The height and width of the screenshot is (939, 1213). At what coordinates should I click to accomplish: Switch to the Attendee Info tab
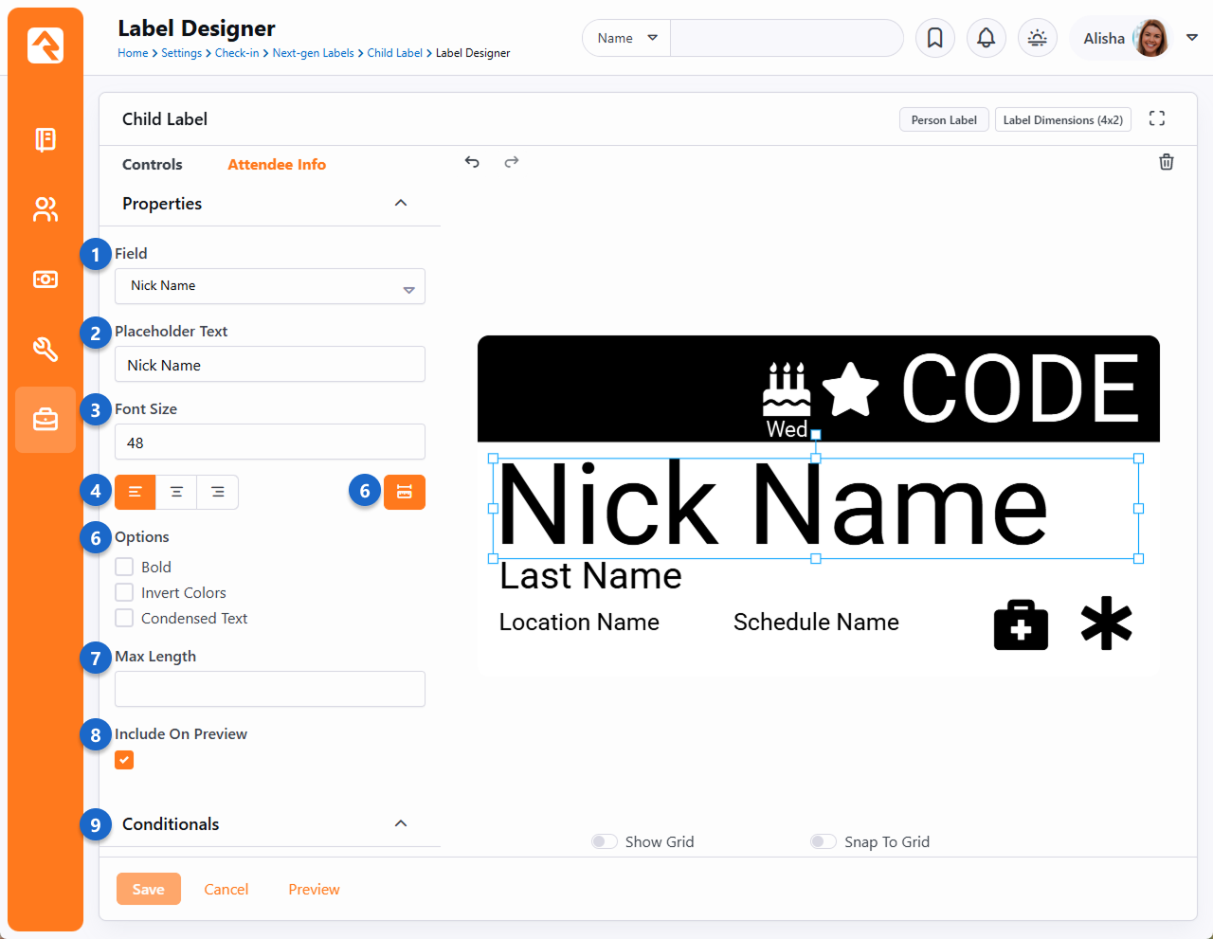coord(277,165)
